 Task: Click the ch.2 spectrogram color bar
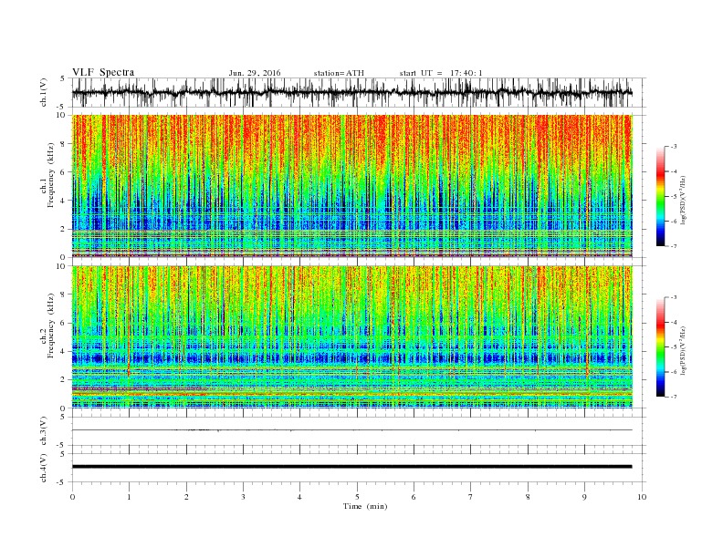pyautogui.click(x=660, y=347)
